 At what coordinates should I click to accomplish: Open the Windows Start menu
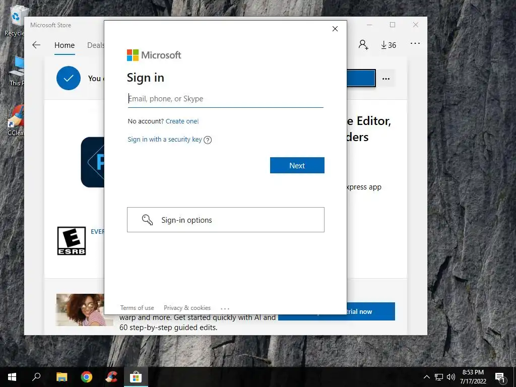pyautogui.click(x=12, y=377)
